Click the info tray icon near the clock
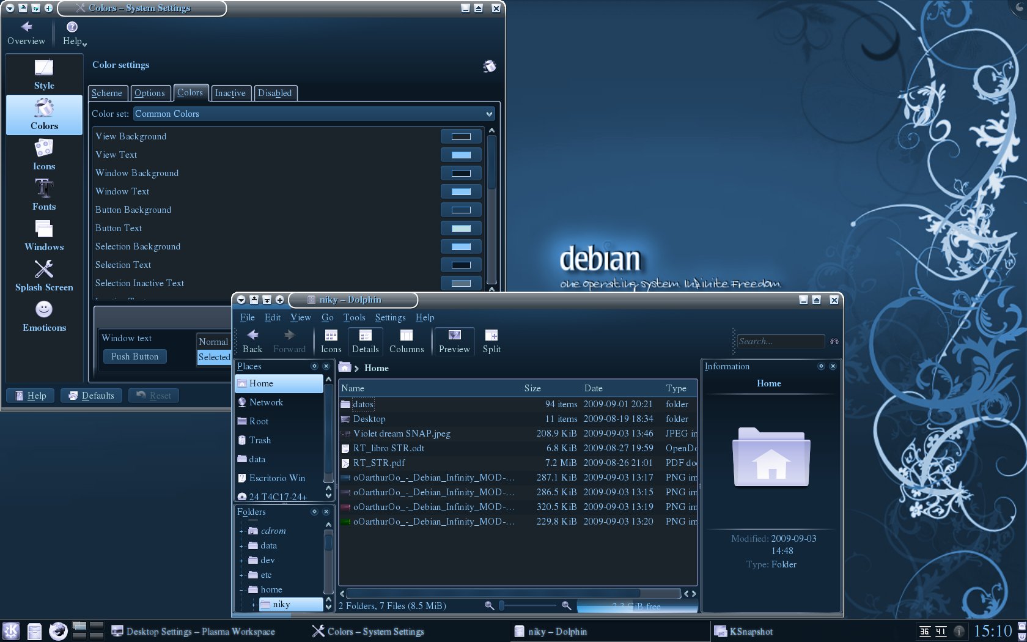The image size is (1027, 642). 959,631
